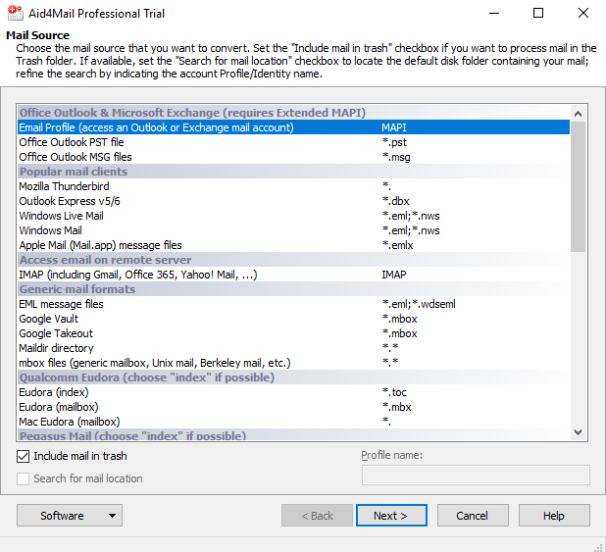Select the Windows Mail row

[x=293, y=230]
